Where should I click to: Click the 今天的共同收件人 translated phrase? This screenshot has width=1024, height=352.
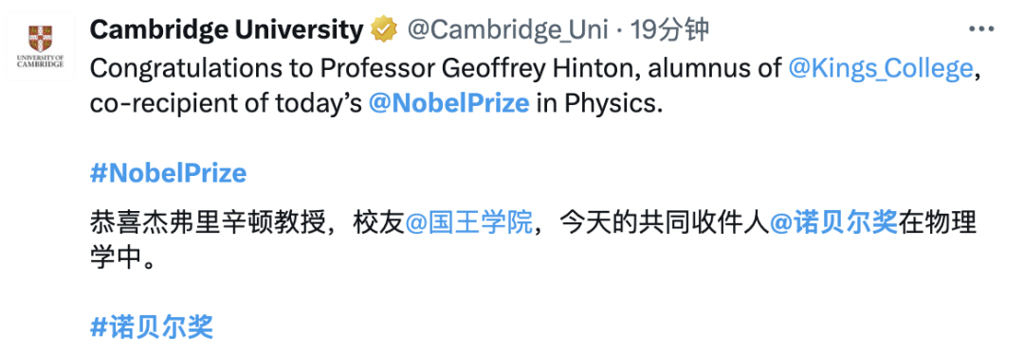tap(660, 224)
